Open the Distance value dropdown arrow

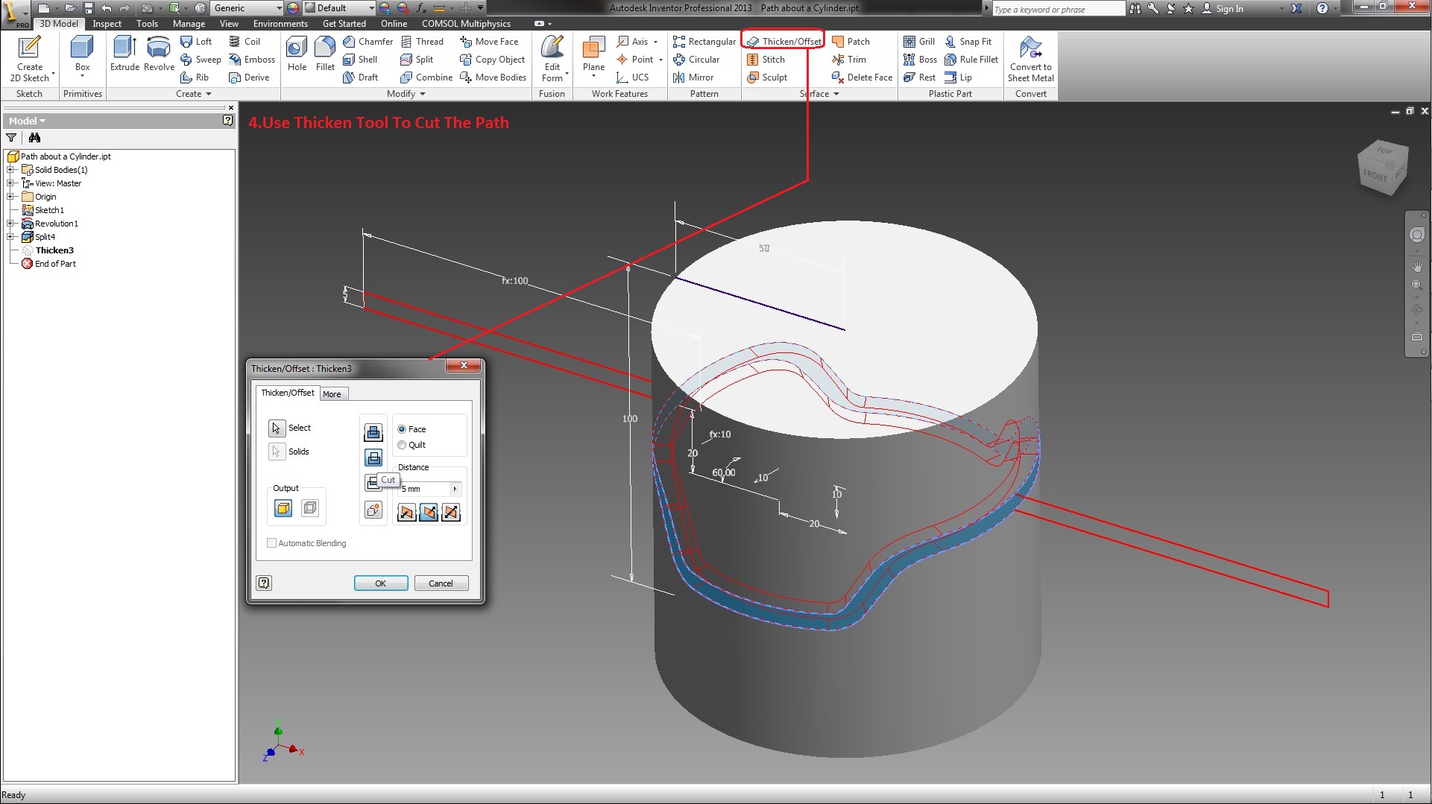pyautogui.click(x=455, y=489)
